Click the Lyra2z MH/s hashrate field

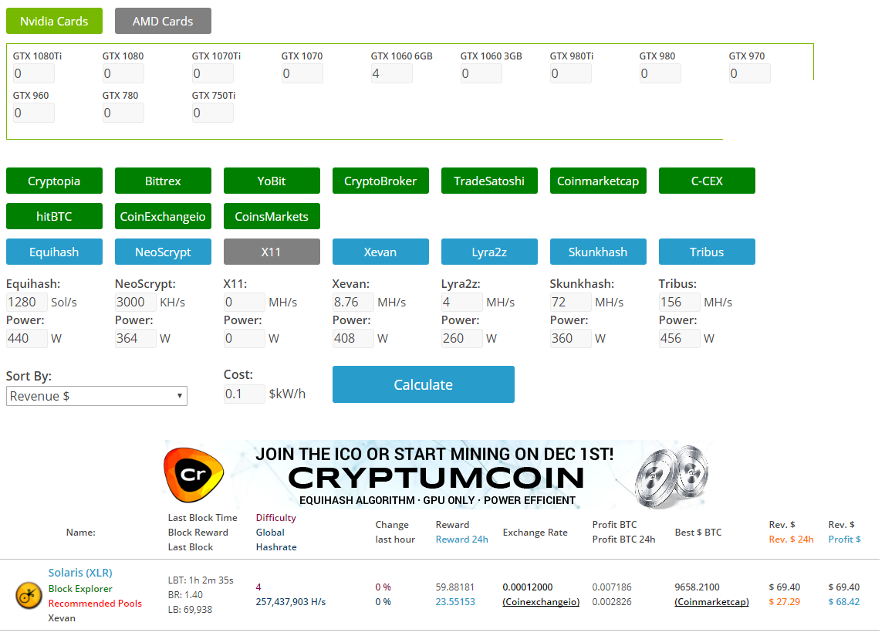click(x=461, y=303)
